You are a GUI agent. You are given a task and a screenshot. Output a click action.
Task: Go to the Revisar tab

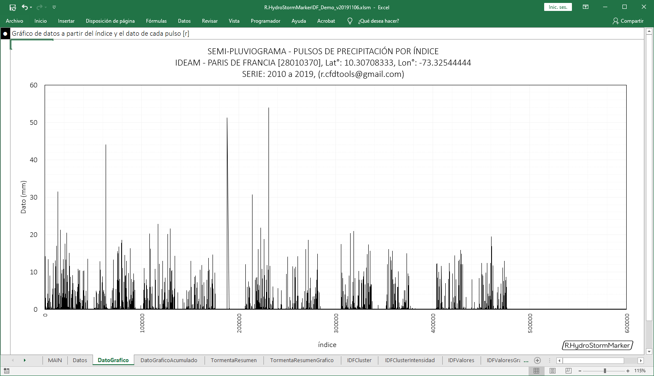pos(210,21)
